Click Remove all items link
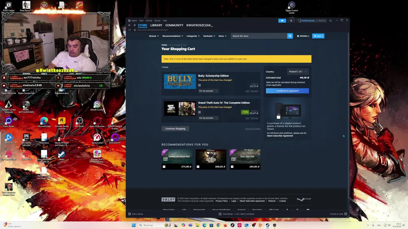This screenshot has height=229, width=408. pos(253,129)
